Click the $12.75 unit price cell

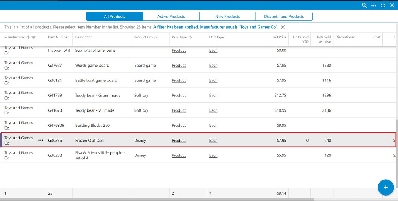[280, 95]
